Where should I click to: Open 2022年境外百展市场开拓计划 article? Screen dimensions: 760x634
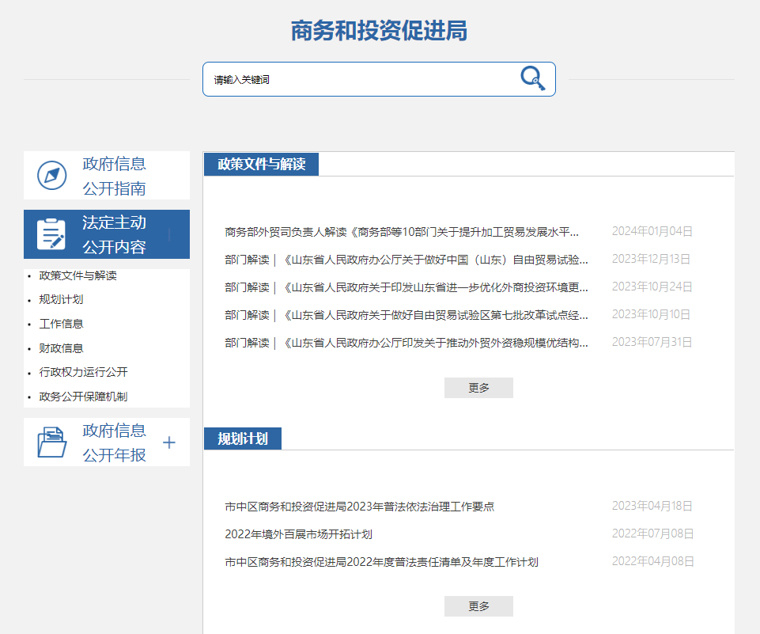[x=299, y=534]
